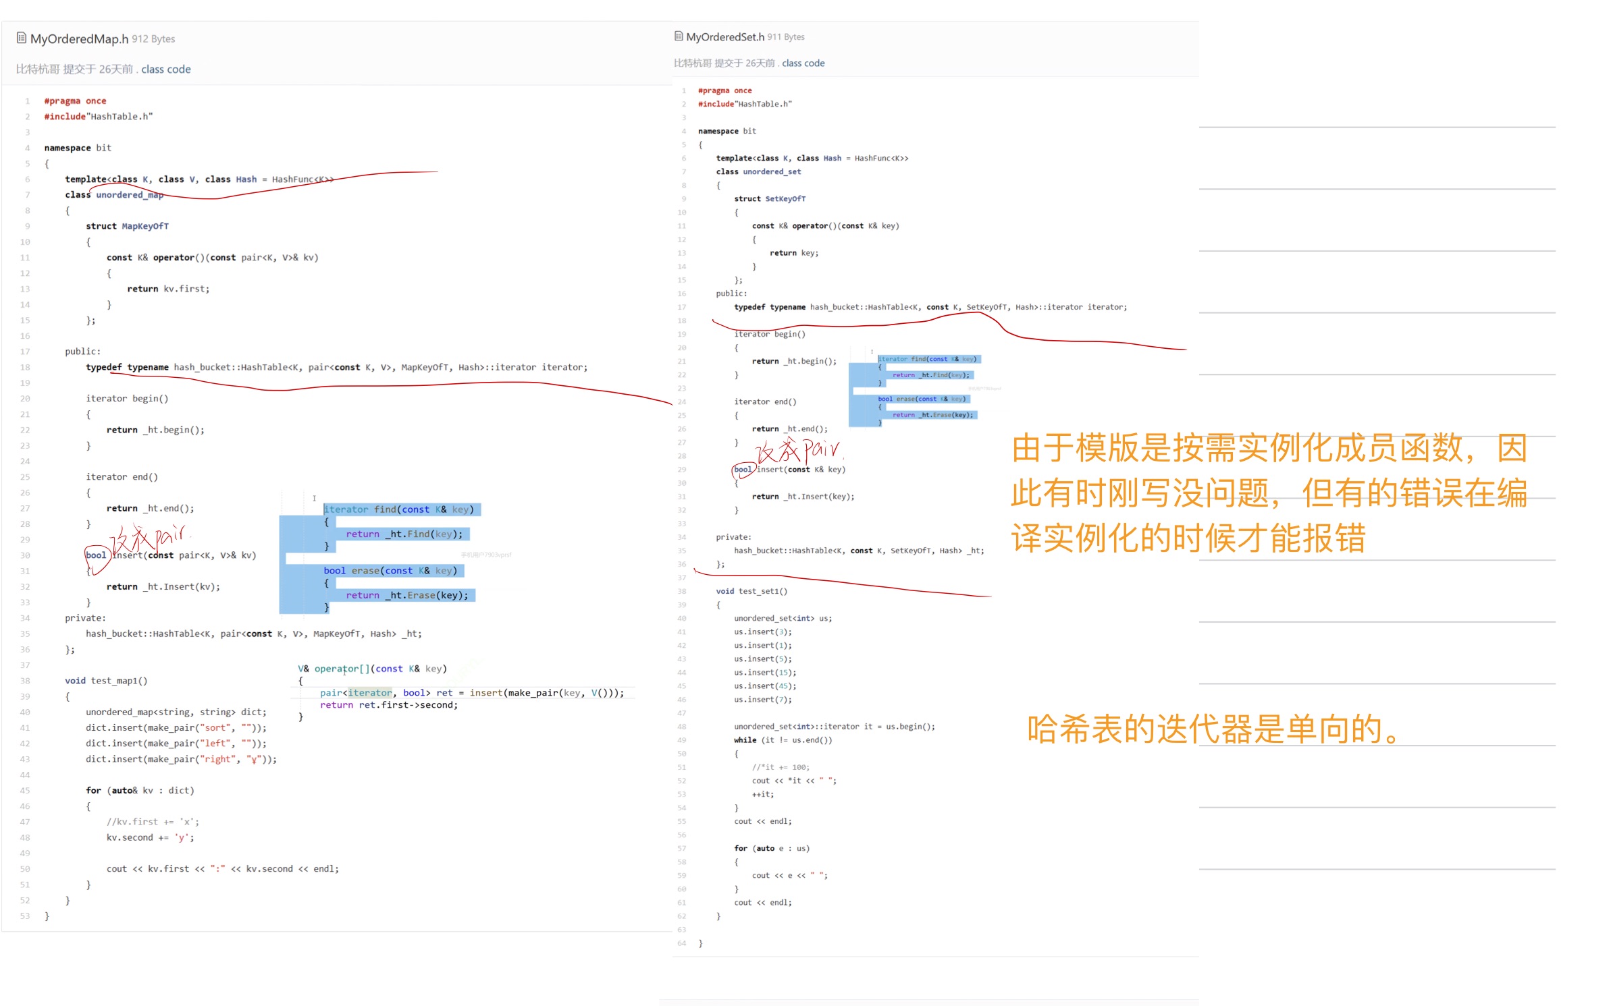Click line number 53 in MyOrderedMap.h
The height and width of the screenshot is (1006, 1611).
click(25, 916)
